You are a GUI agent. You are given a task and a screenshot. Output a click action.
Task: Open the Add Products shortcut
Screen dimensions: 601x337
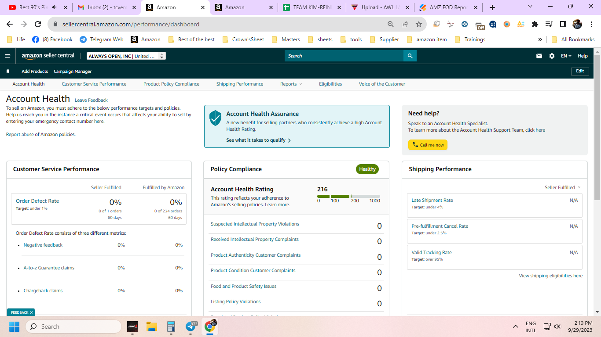[35, 71]
